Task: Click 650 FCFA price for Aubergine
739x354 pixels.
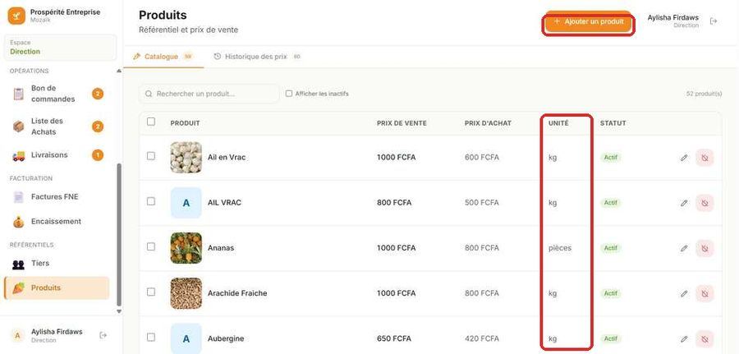Action: point(394,338)
